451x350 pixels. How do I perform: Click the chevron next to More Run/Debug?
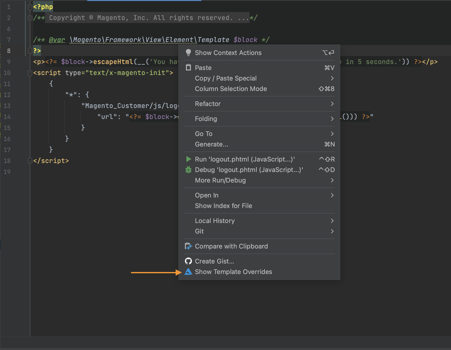332,180
